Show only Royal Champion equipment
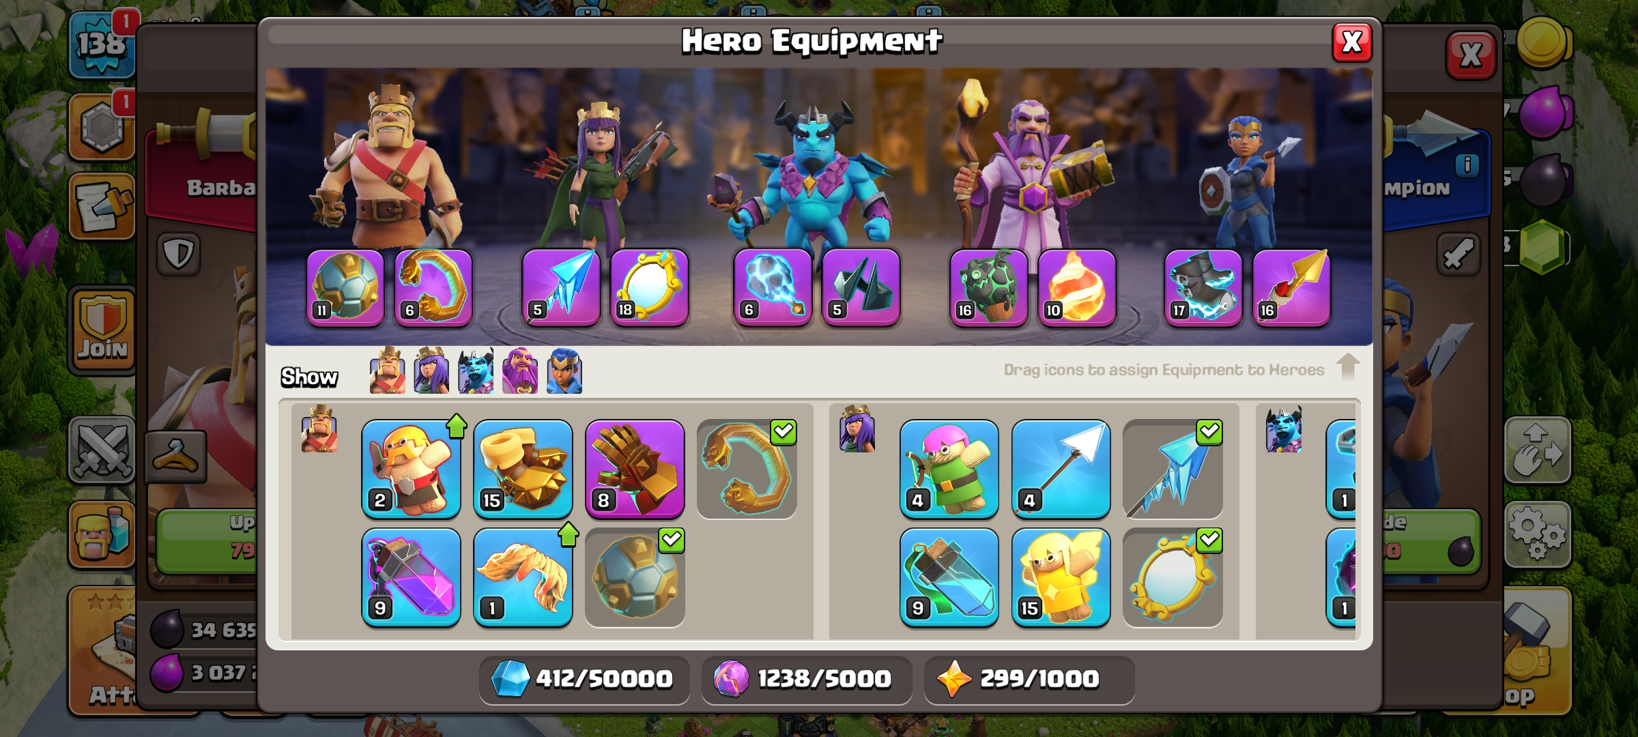The image size is (1638, 737). point(564,371)
